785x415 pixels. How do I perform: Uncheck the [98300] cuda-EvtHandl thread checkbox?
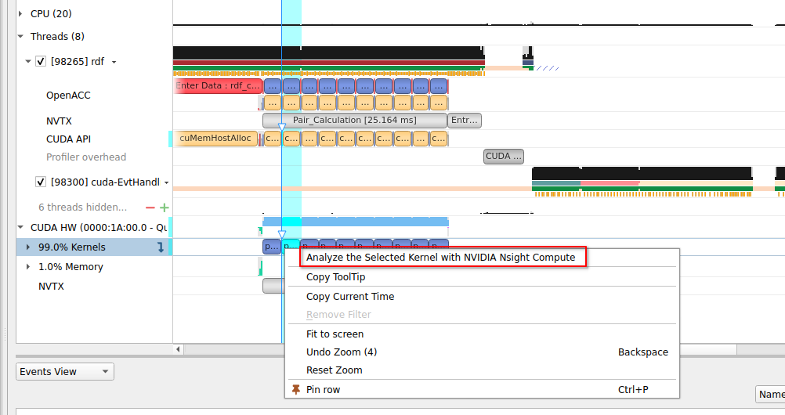pos(41,182)
